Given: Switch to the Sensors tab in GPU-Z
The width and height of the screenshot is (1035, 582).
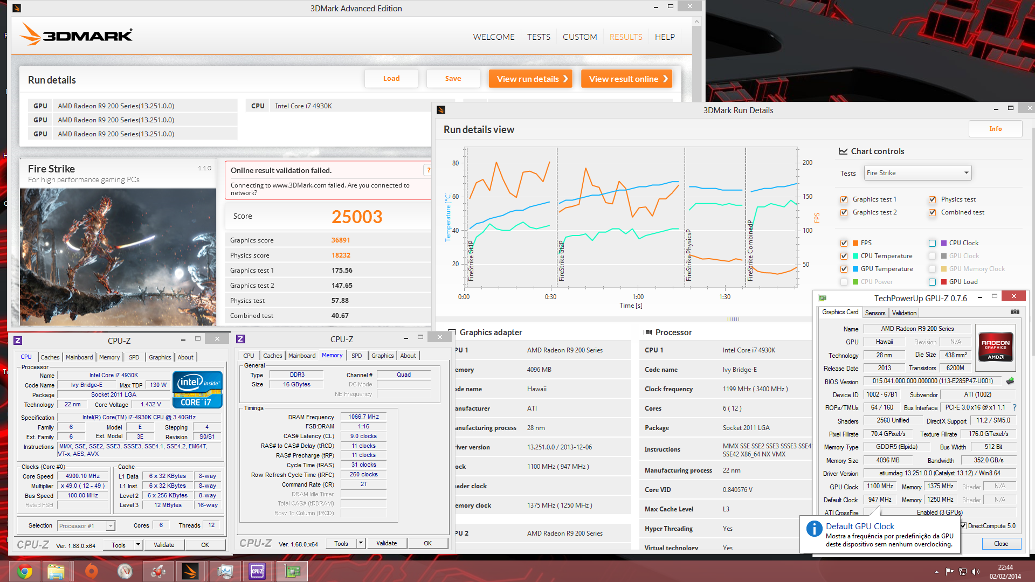Looking at the screenshot, I should tap(875, 313).
